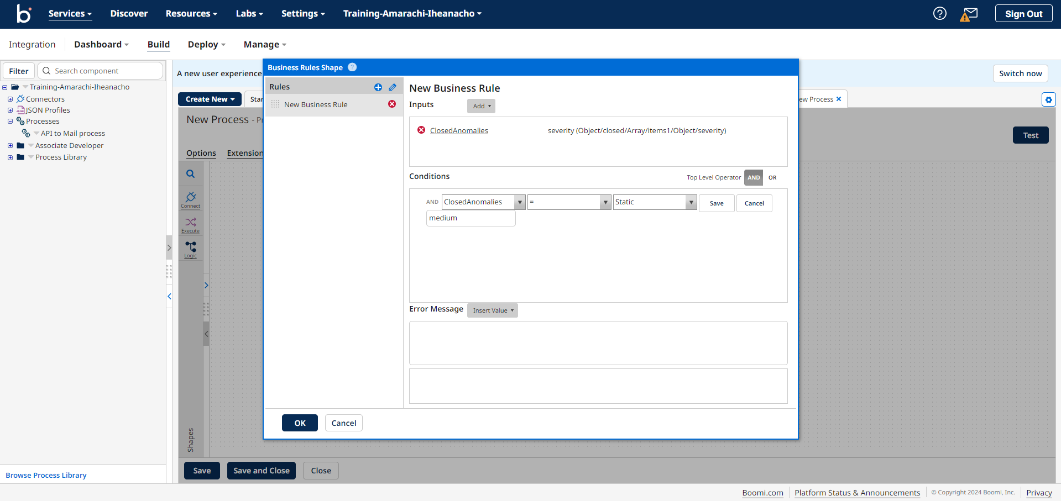The image size is (1061, 501).
Task: Click the process settings gear icon
Action: 1048,99
